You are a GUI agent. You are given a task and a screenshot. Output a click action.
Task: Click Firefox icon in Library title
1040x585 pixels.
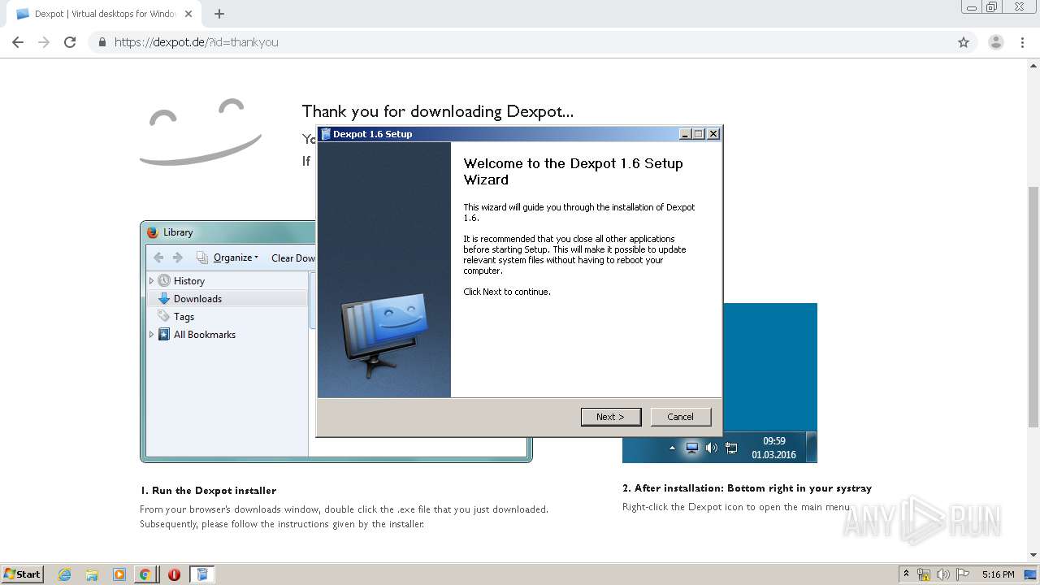153,232
